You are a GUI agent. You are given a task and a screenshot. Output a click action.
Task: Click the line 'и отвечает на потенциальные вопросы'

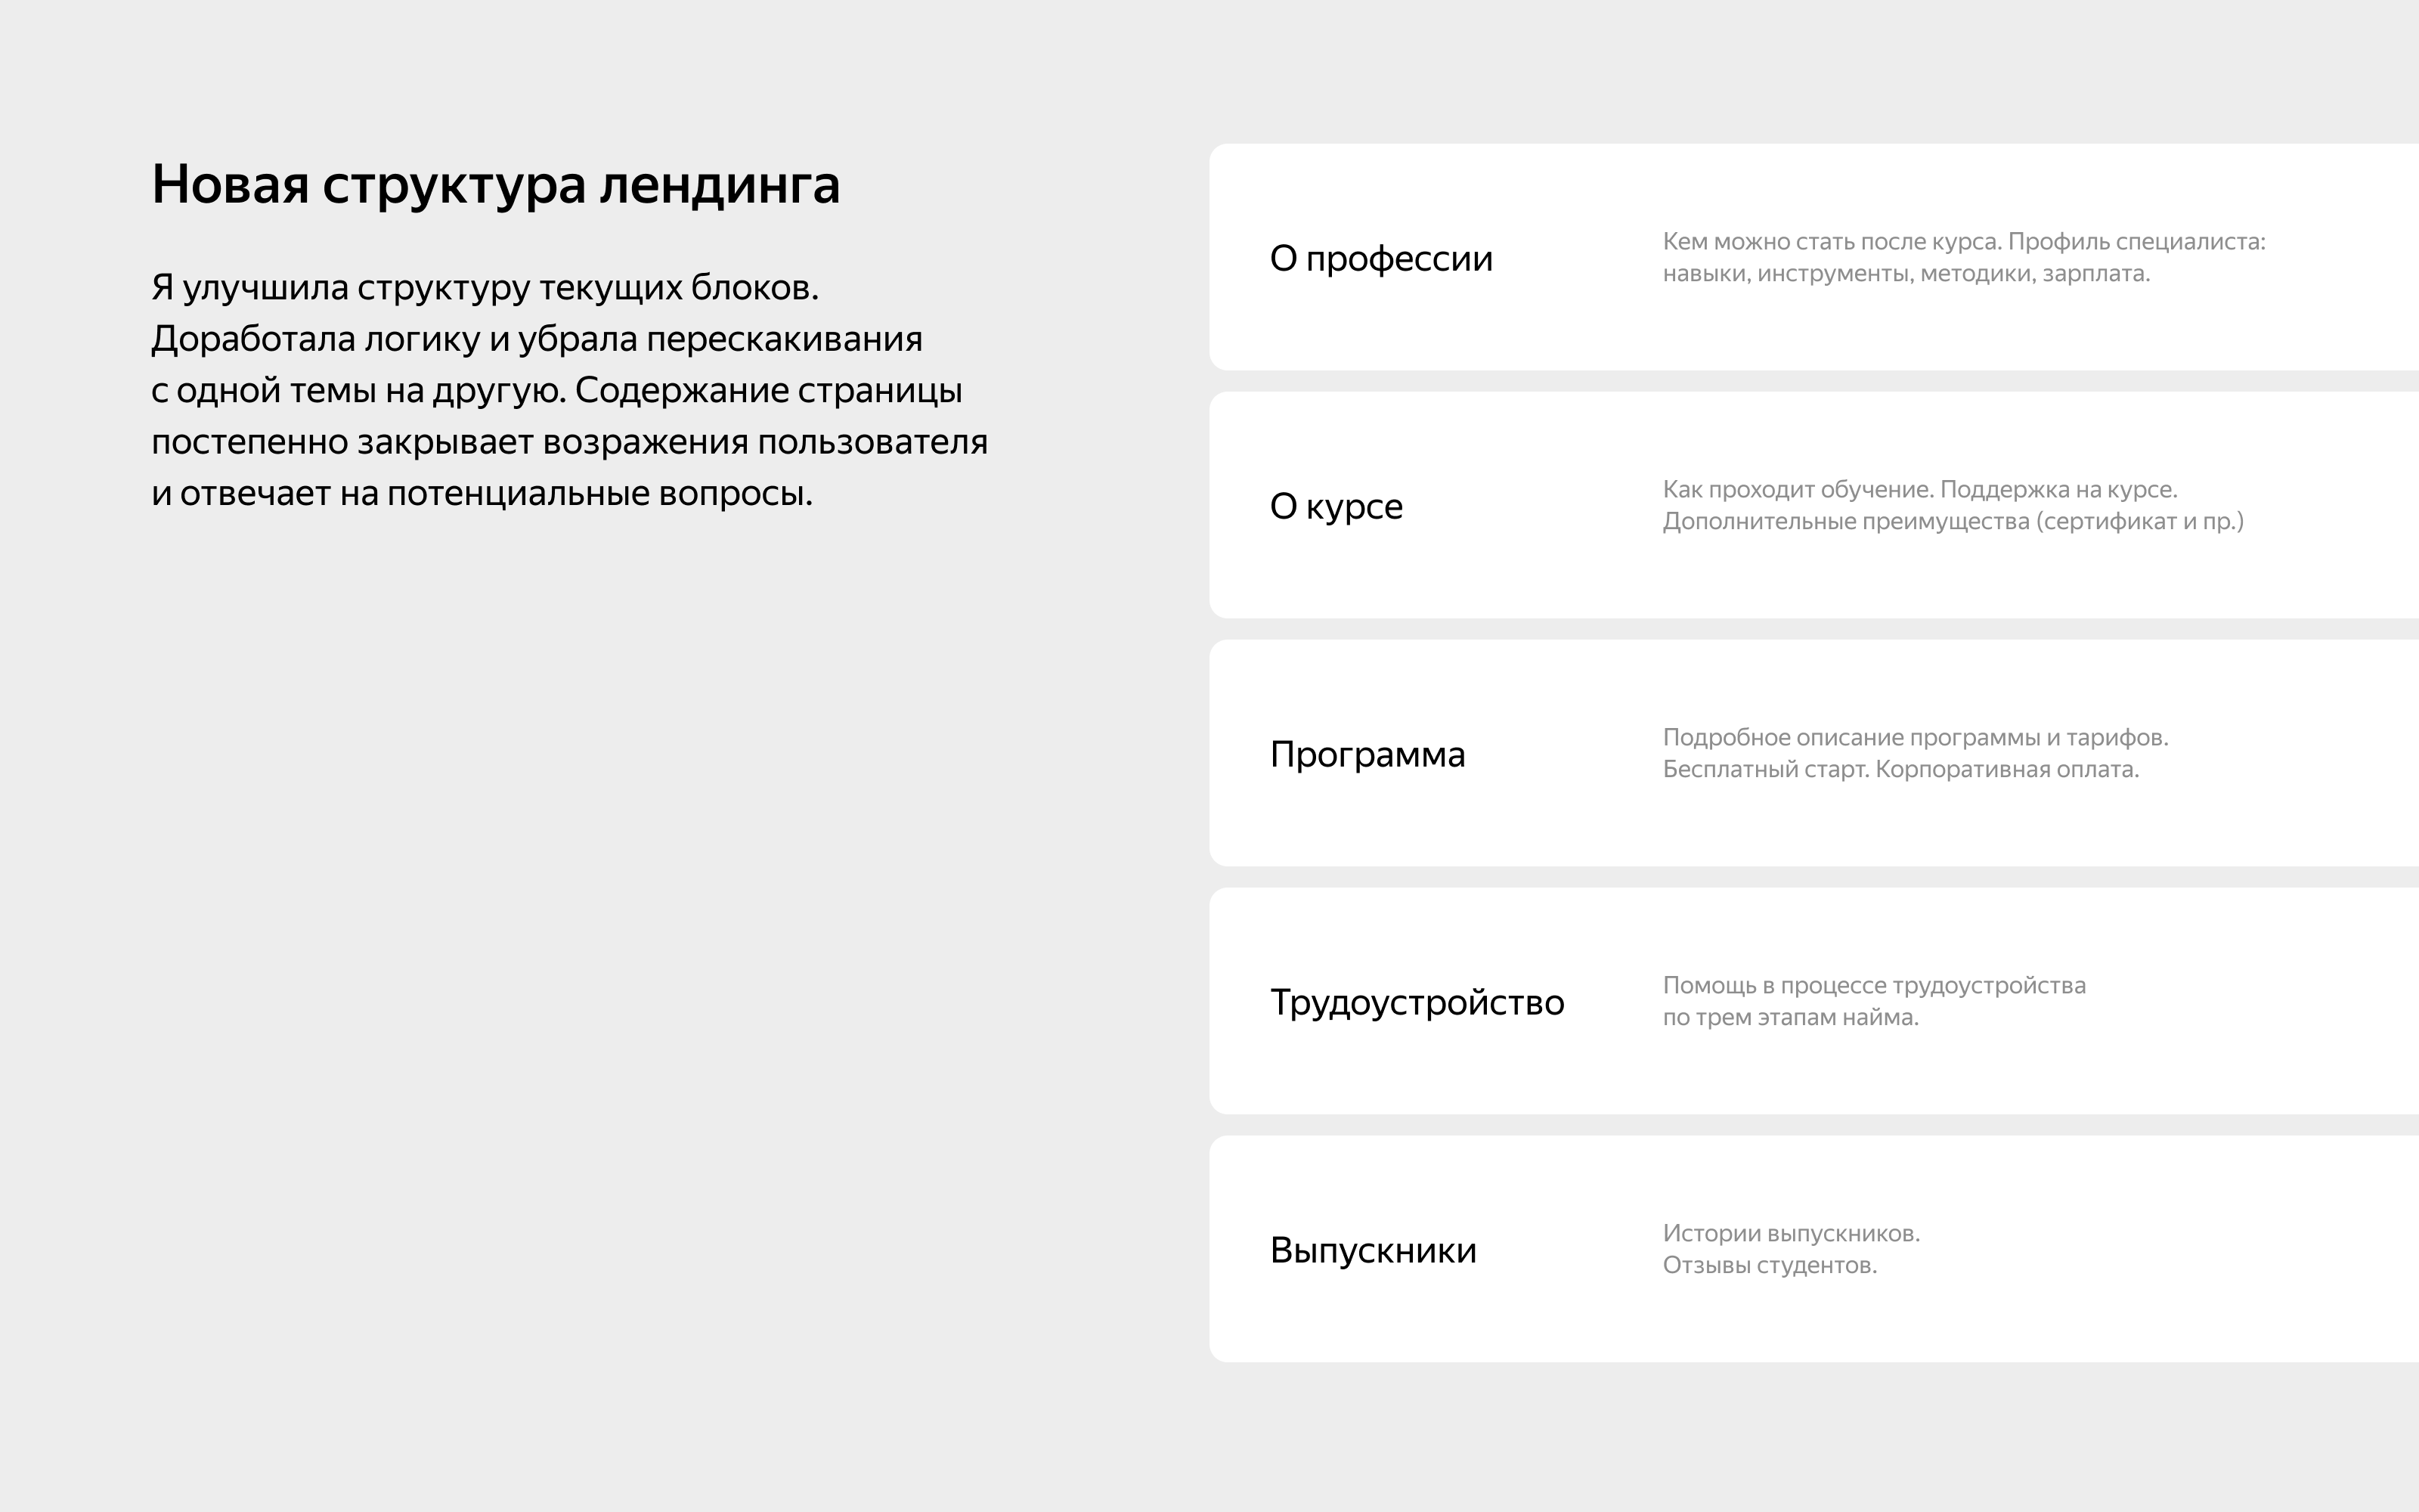pyautogui.click(x=481, y=494)
